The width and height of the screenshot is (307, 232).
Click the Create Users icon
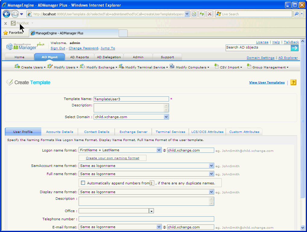pos(17,66)
